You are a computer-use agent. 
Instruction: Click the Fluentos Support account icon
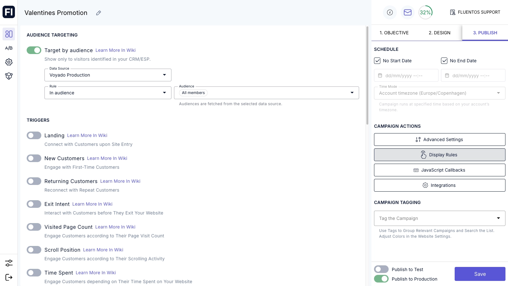453,12
